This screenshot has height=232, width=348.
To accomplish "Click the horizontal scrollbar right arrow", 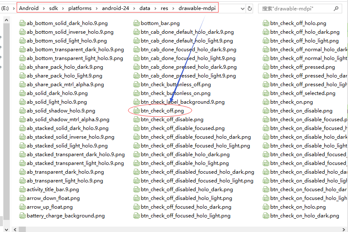I will click(344, 230).
